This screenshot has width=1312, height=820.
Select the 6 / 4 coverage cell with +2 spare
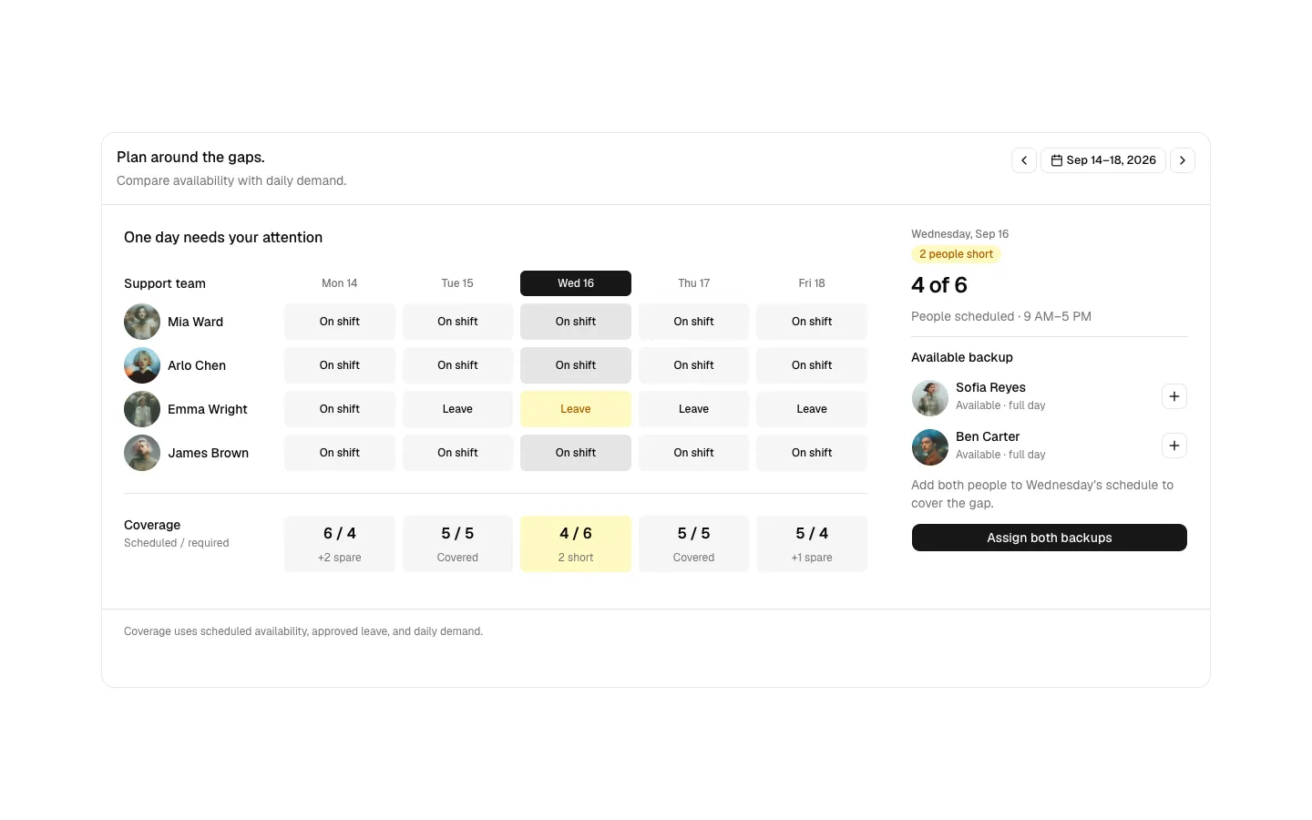[x=340, y=544]
